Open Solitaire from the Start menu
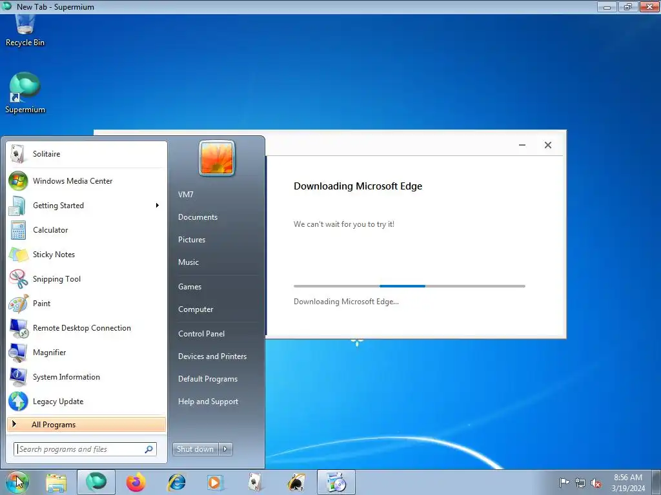The image size is (661, 495). (x=86, y=154)
